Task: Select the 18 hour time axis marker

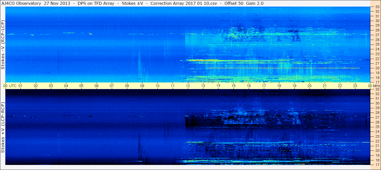Action: coord(279,86)
